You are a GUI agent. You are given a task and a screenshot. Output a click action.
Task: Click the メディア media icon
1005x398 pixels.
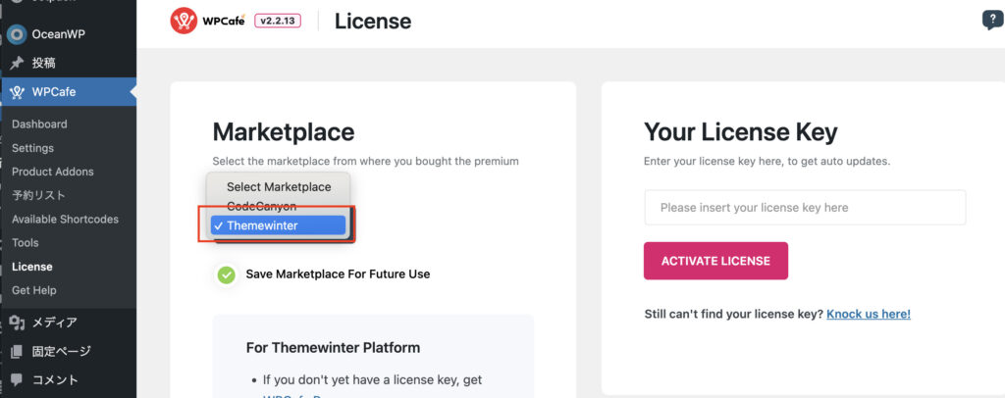(16, 323)
